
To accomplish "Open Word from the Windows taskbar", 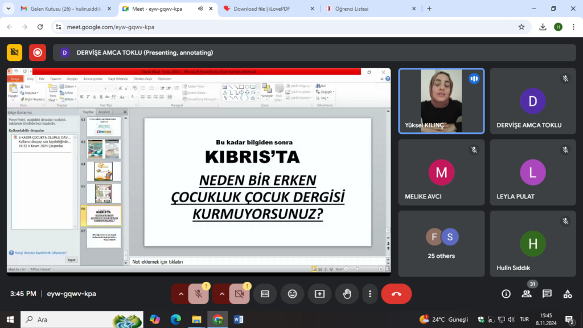I will pyautogui.click(x=238, y=319).
